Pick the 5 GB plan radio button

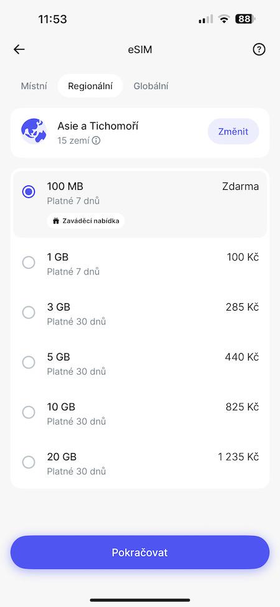click(x=29, y=362)
